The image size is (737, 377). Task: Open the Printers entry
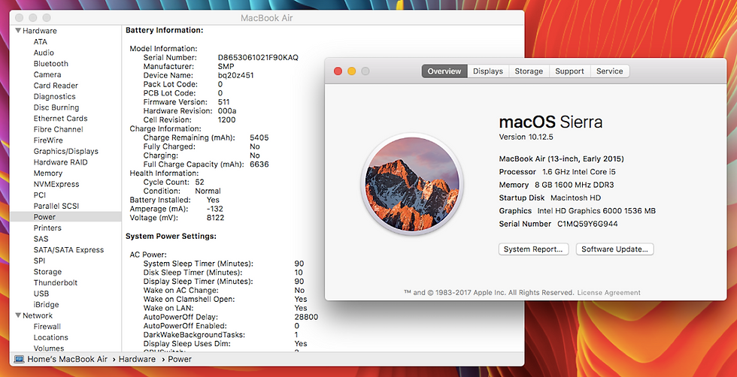coord(47,228)
